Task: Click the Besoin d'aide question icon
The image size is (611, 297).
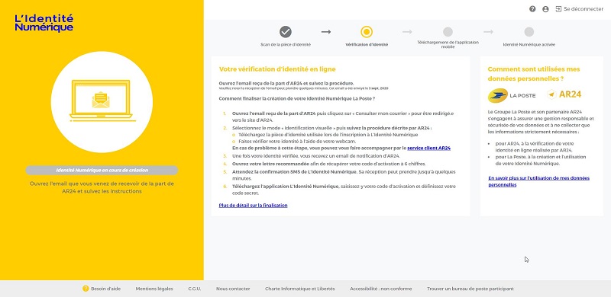Action: (x=86, y=289)
